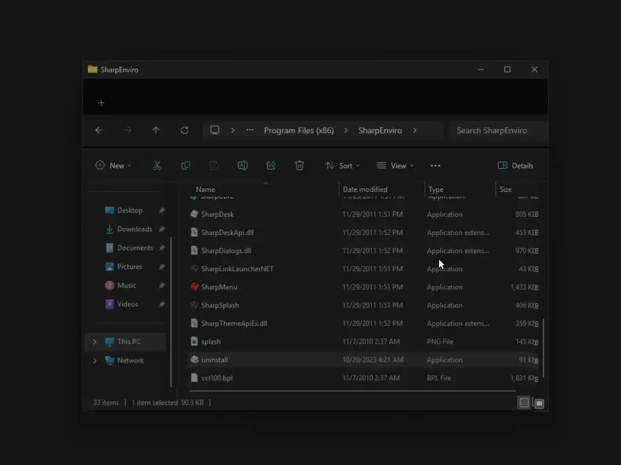The width and height of the screenshot is (621, 465).
Task: Rename the selected item
Action: pyautogui.click(x=243, y=166)
